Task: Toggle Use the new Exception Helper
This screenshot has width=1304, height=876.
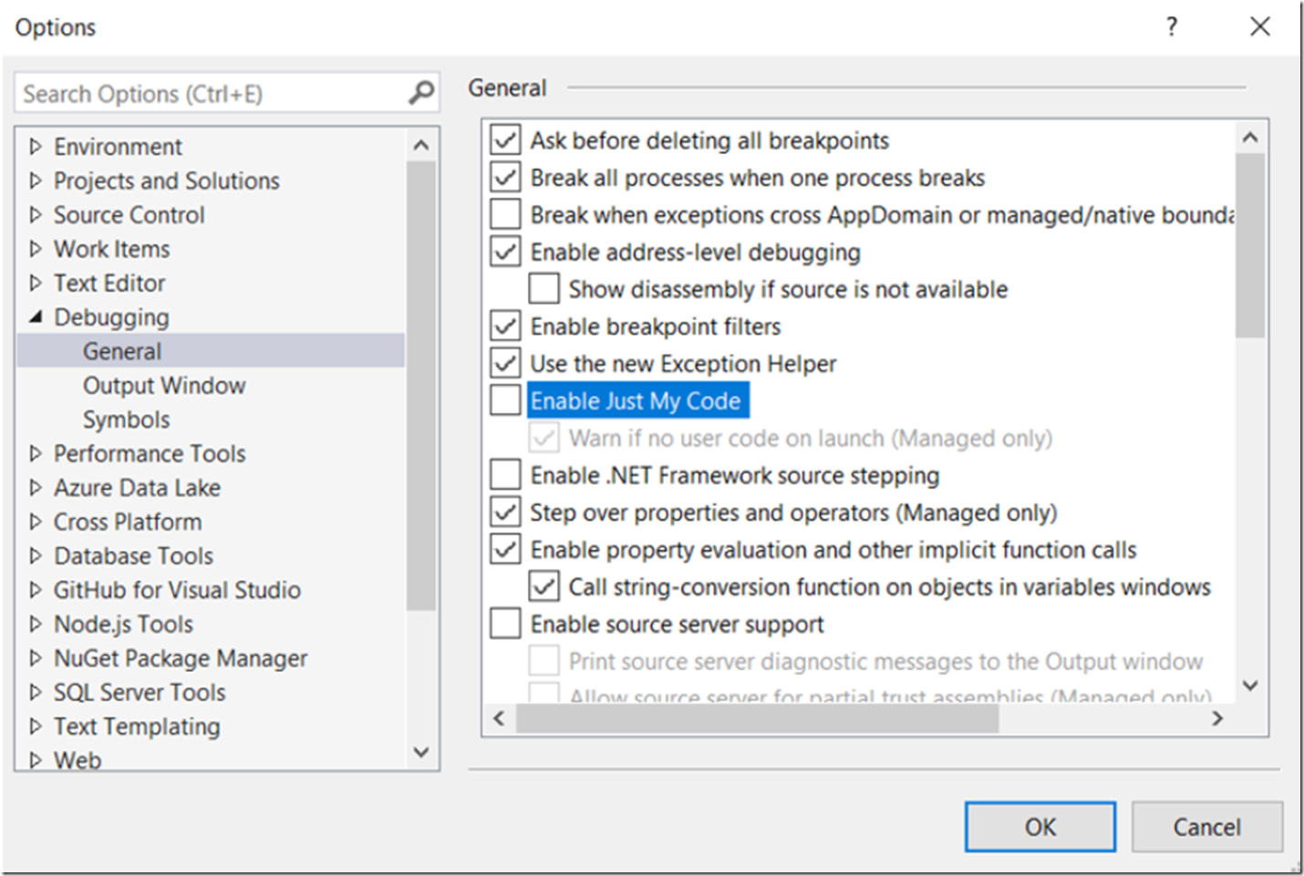Action: [505, 363]
